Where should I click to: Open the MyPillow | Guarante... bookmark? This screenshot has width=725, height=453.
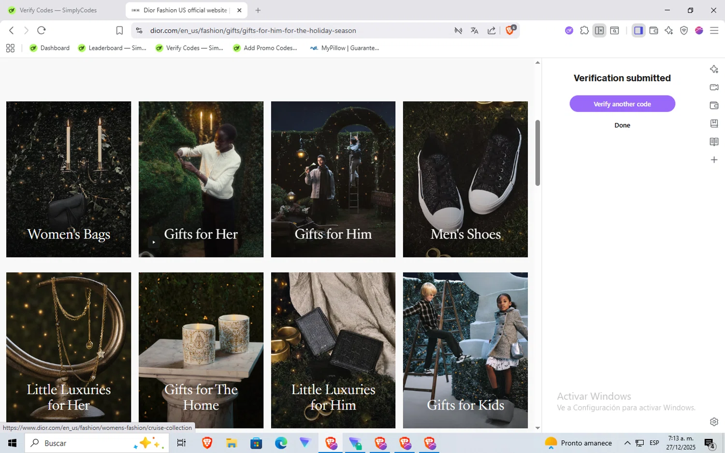click(x=345, y=48)
